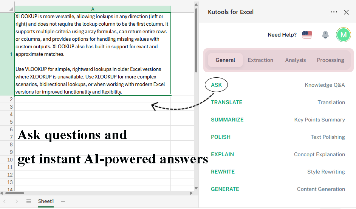The width and height of the screenshot is (356, 209).
Task: Click the horizontal scrollbar left arrow
Action: (2, 193)
